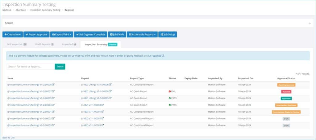Open external link icon beside item V1-2/00004
This screenshot has width=316, height=140.
(53, 105)
